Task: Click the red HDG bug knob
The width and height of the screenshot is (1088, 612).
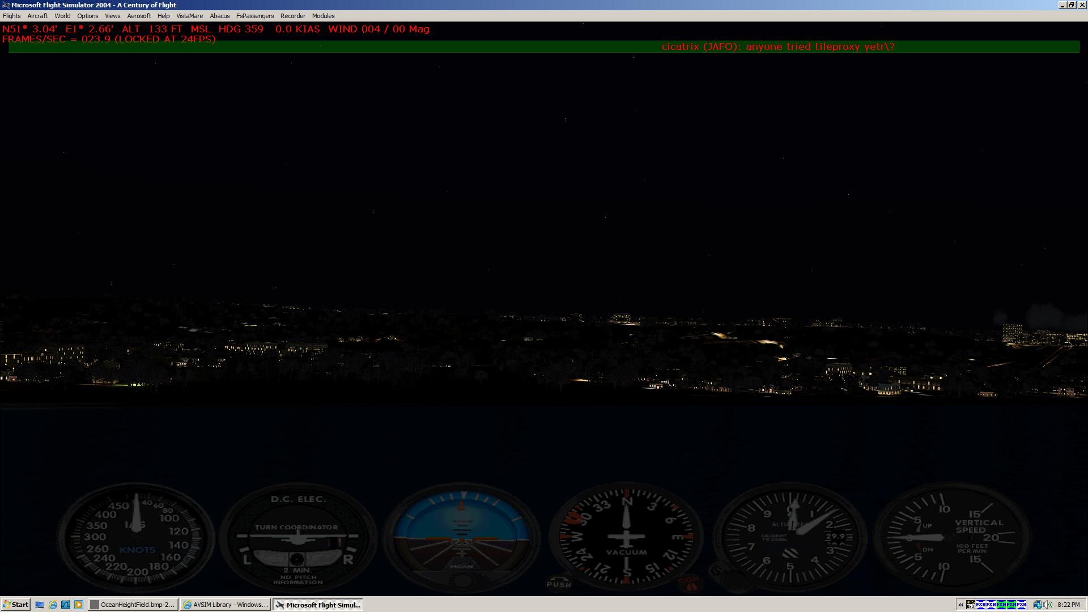Action: click(689, 583)
